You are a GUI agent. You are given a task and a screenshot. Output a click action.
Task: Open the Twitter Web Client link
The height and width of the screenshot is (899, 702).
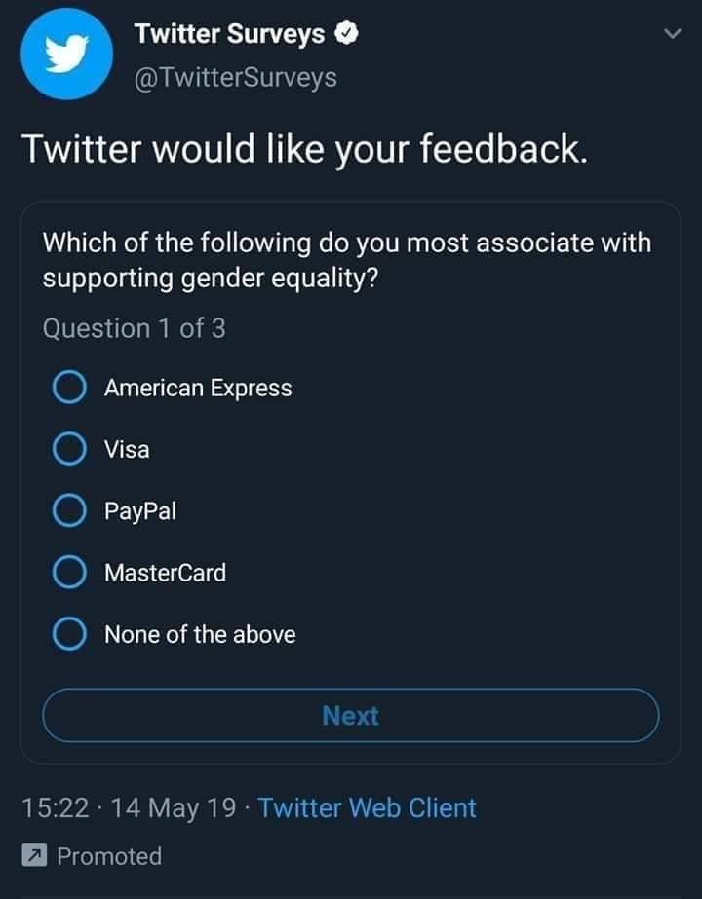point(368,808)
